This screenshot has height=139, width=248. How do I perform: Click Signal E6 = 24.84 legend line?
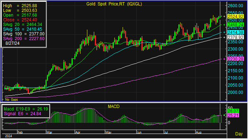coord(22,114)
